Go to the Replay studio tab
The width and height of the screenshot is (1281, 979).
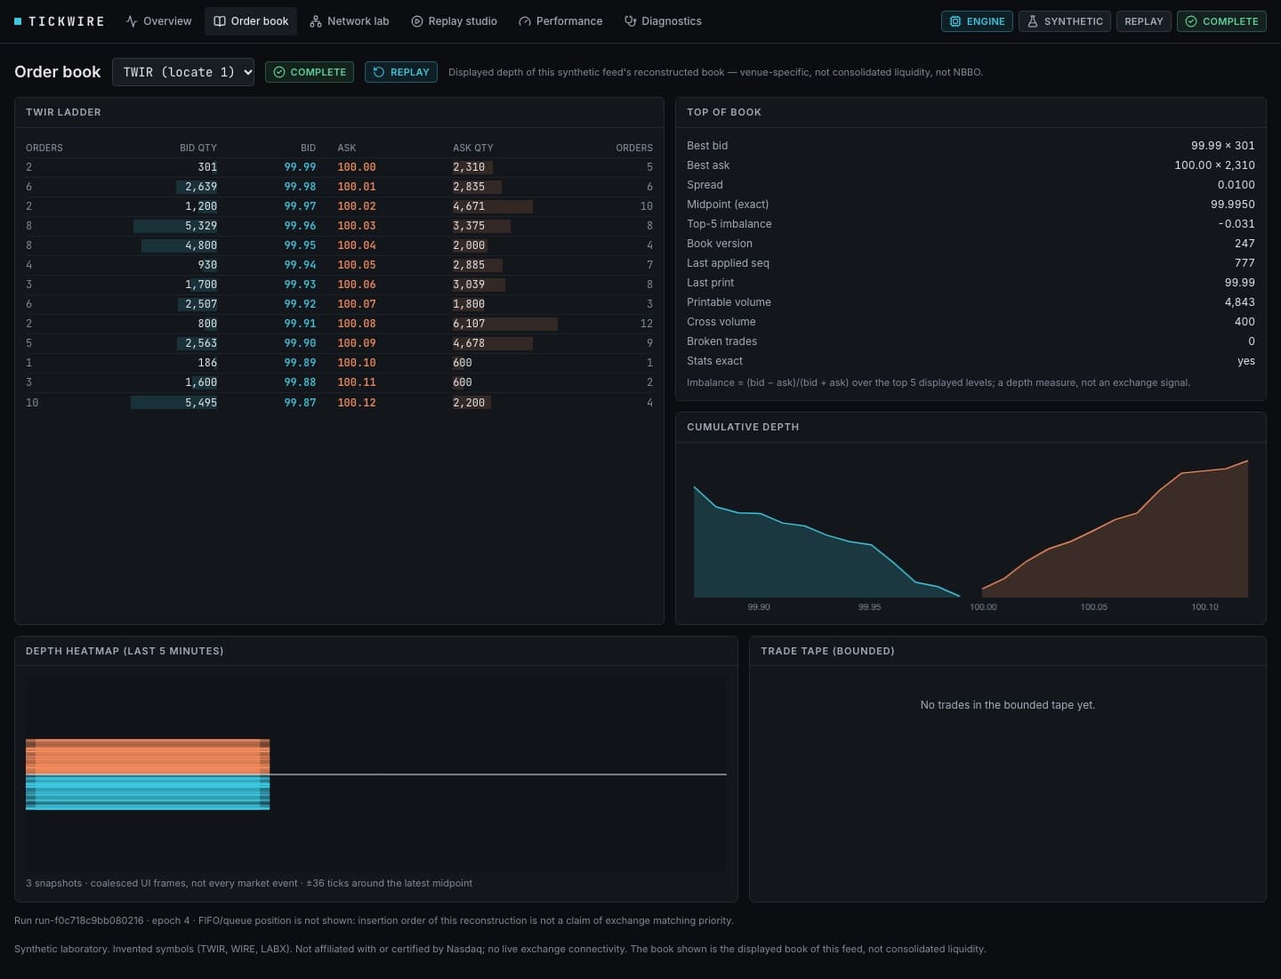tap(454, 21)
